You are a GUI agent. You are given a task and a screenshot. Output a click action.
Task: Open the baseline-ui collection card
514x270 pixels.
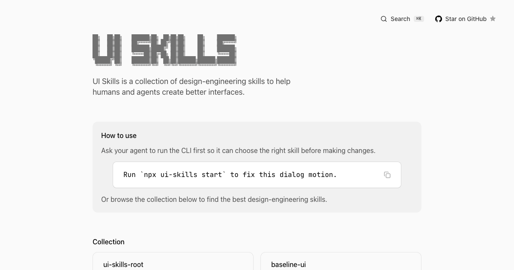pyautogui.click(x=341, y=261)
